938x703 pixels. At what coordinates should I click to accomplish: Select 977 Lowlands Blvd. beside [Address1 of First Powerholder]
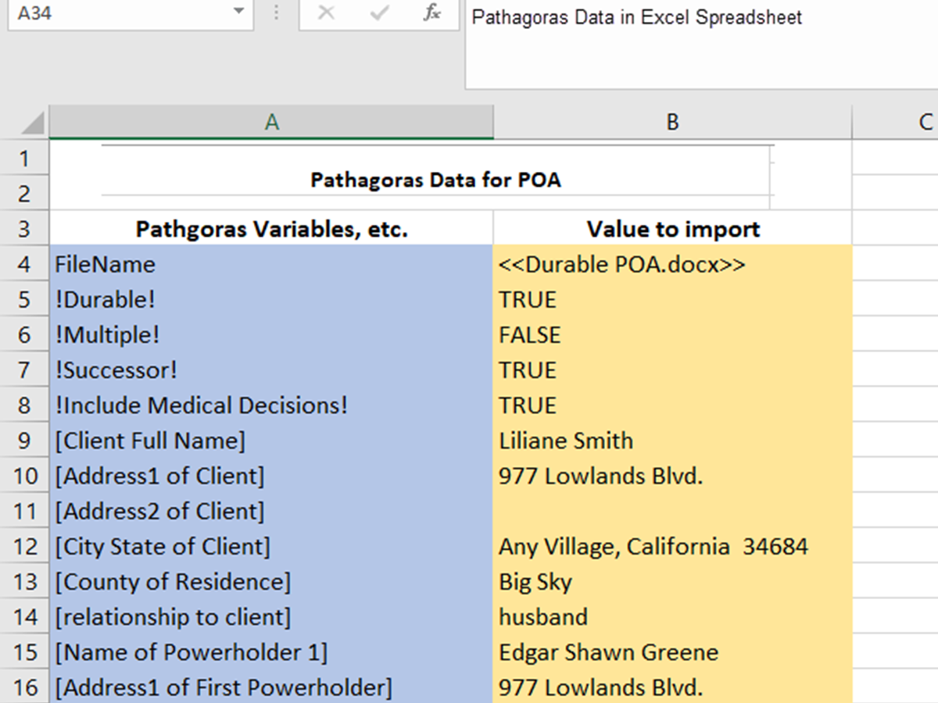pos(673,687)
